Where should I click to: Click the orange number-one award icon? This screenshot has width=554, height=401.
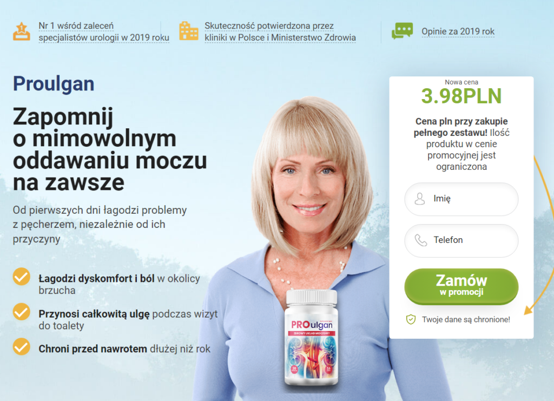pos(22,31)
